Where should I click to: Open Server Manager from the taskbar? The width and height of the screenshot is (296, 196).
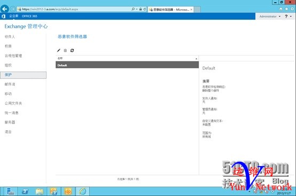(10, 191)
